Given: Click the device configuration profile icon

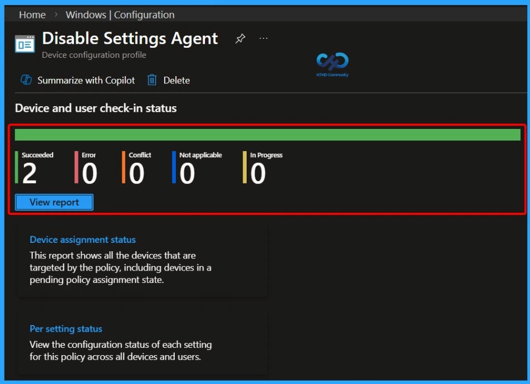Looking at the screenshot, I should 24,43.
